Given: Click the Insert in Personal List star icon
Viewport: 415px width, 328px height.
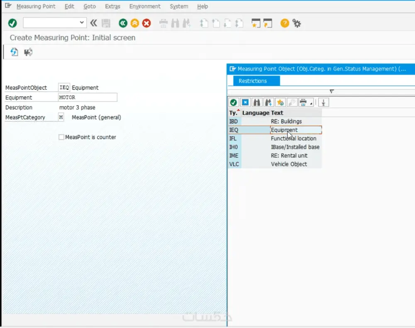Looking at the screenshot, I should click(x=279, y=102).
